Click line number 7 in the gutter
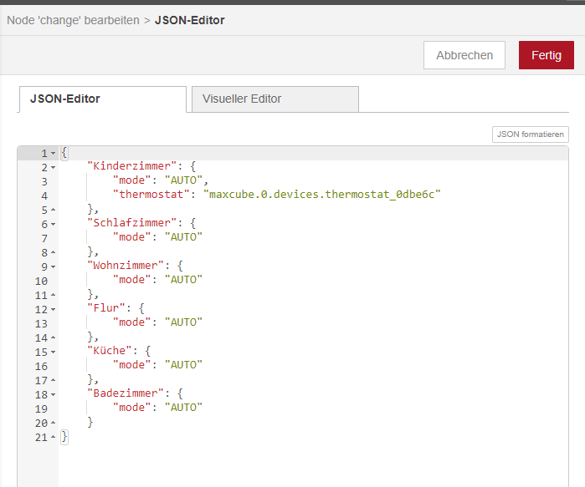Image resolution: width=585 pixels, height=487 pixels. (44, 238)
